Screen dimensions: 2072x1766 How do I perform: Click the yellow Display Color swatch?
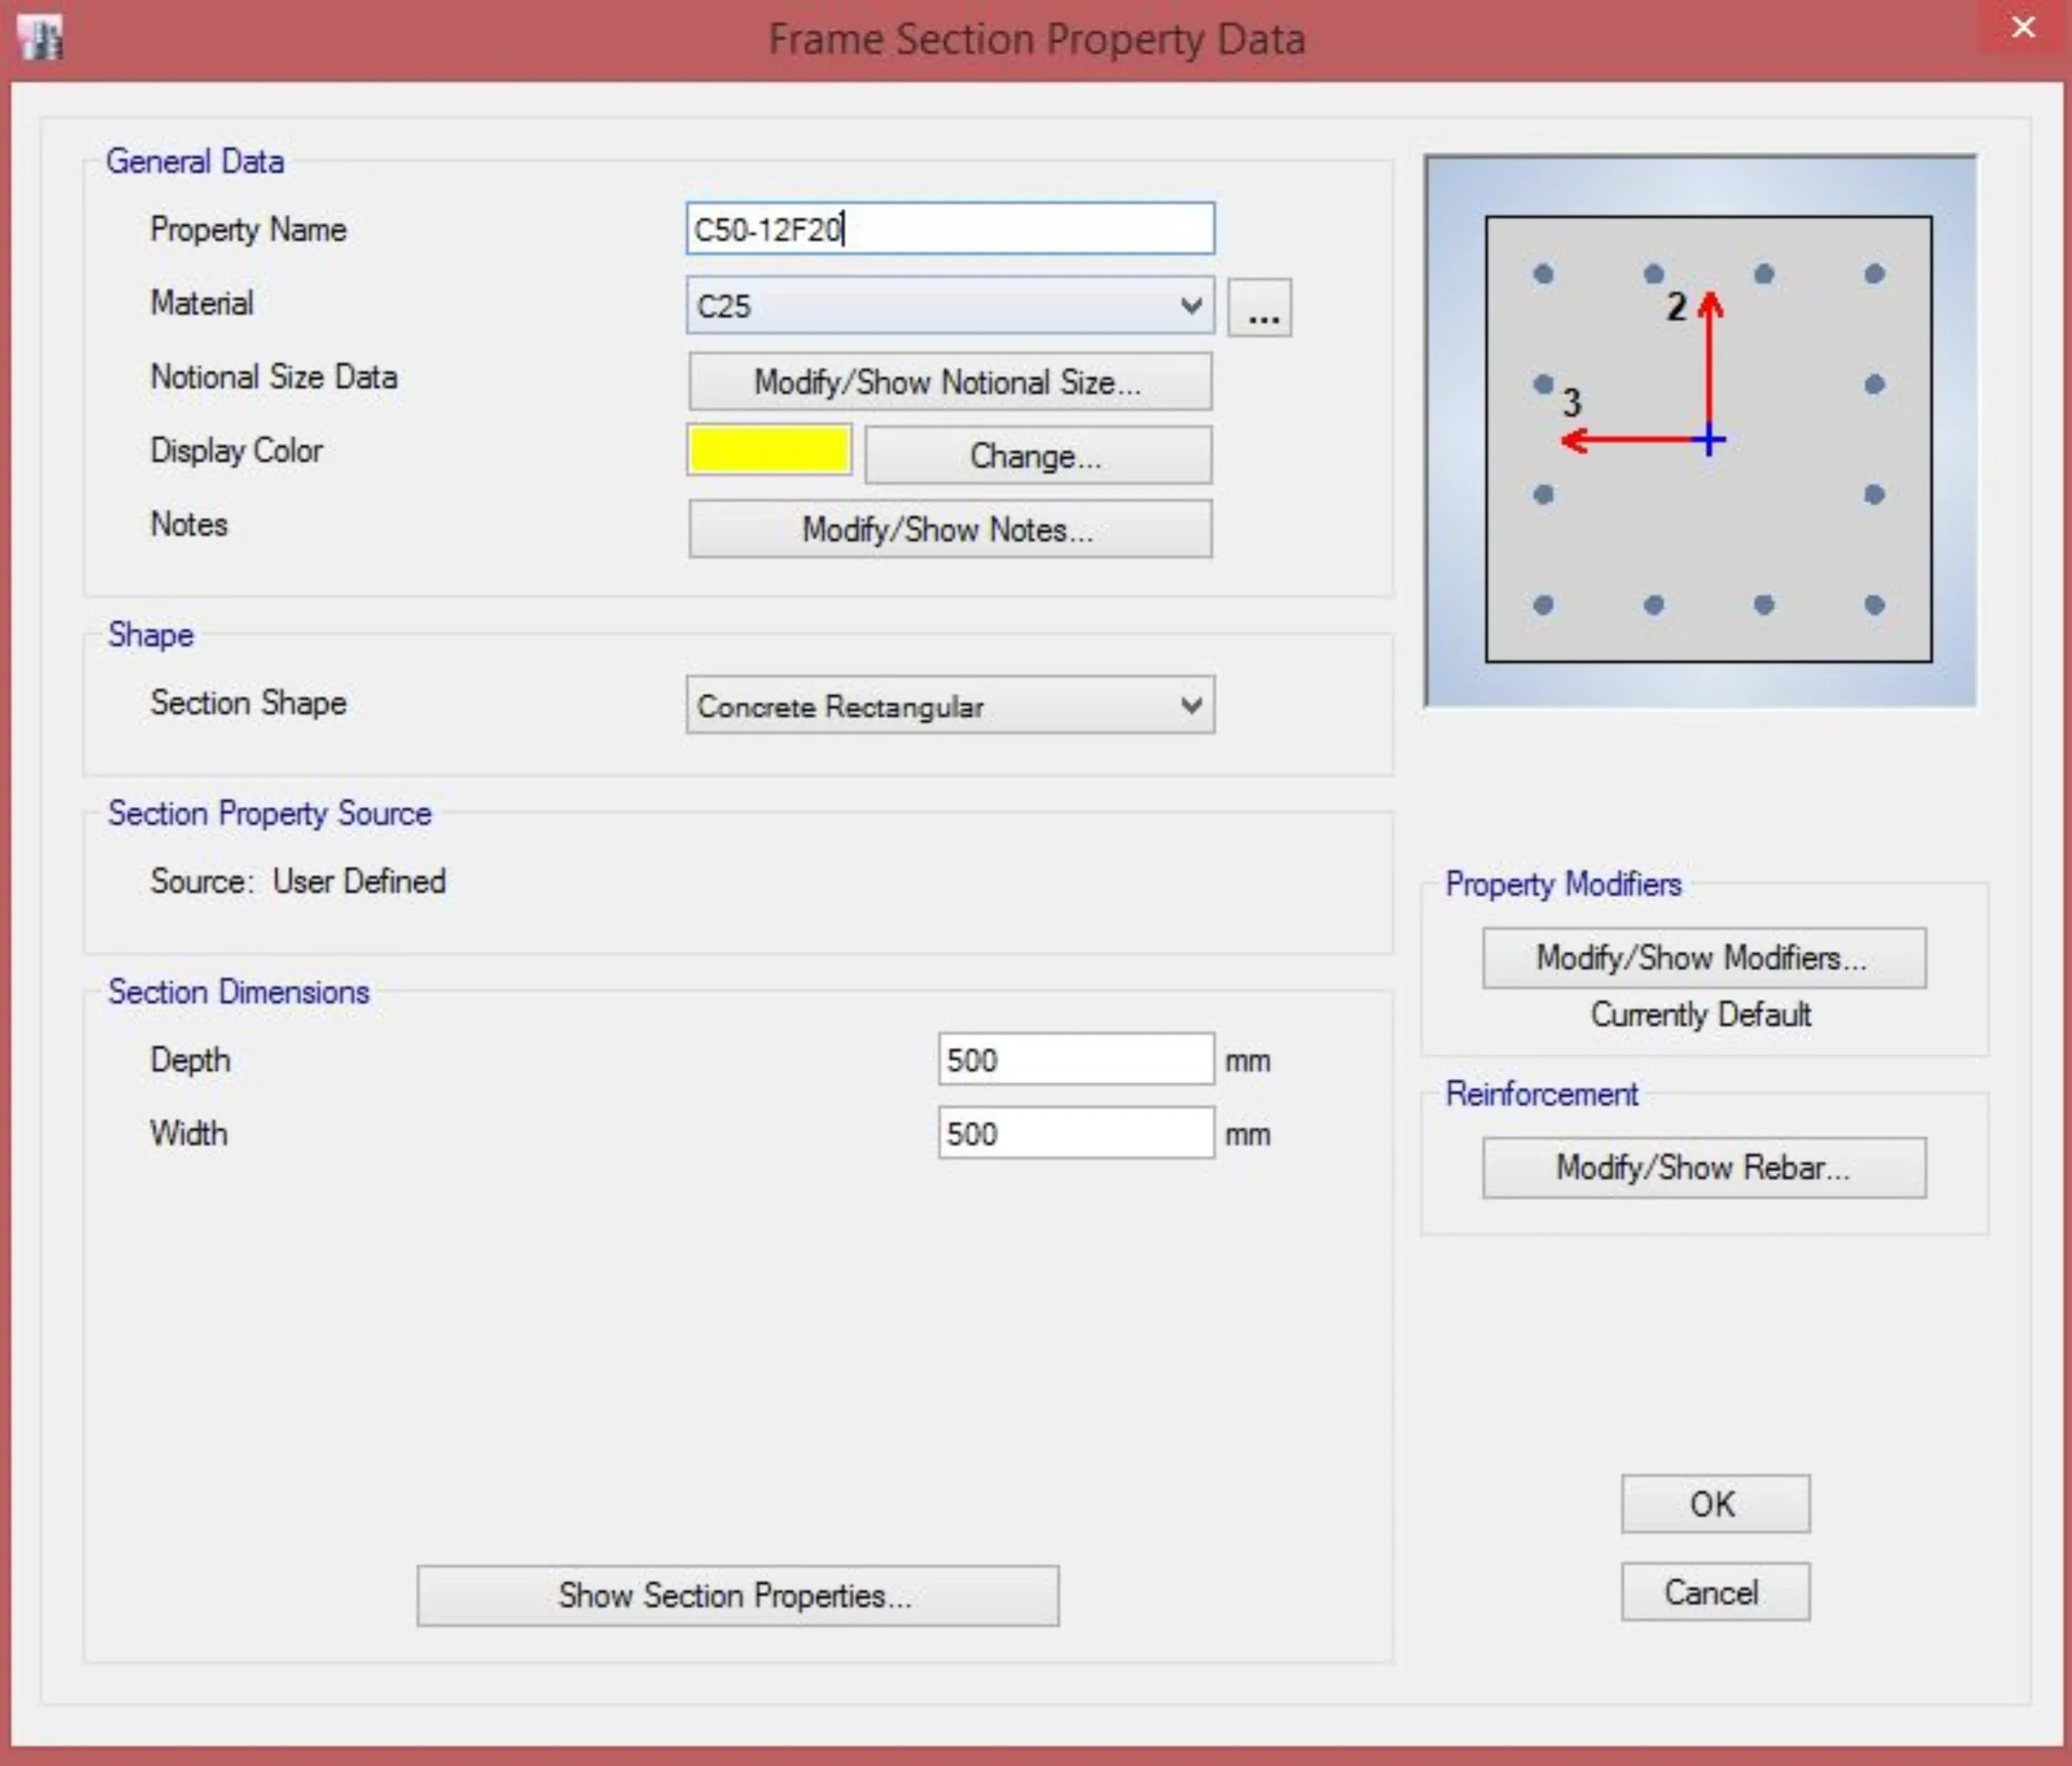point(768,450)
